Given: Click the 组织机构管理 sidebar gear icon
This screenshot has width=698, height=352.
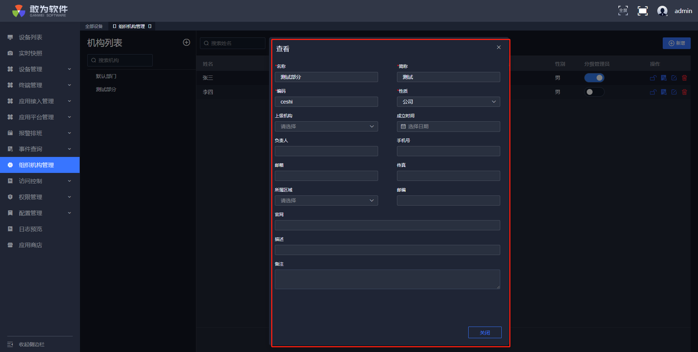Looking at the screenshot, I should point(10,165).
